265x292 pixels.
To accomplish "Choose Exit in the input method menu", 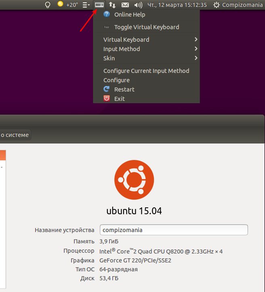I will pyautogui.click(x=146, y=98).
